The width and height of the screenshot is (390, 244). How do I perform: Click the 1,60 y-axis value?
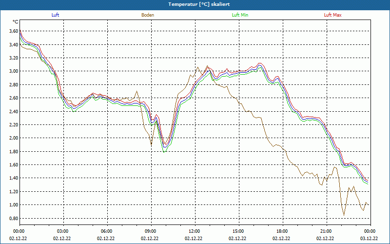point(14,164)
